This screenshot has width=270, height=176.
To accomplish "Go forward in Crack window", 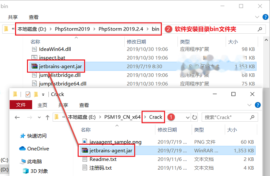I will [x=30, y=118].
